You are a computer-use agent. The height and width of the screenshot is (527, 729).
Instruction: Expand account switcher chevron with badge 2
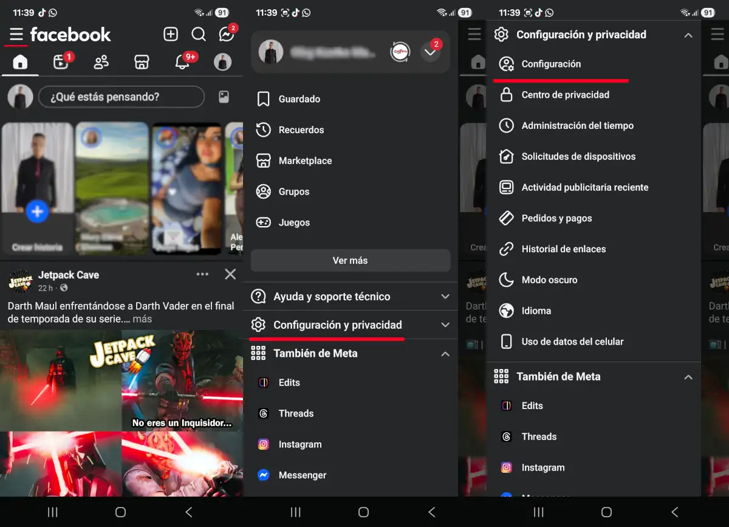click(431, 52)
